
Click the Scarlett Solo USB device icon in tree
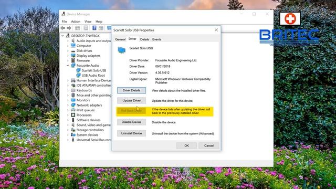78,70
